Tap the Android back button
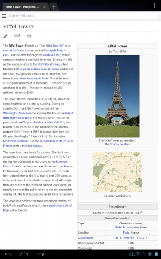The width and height of the screenshot is (161, 259). click(x=8, y=254)
